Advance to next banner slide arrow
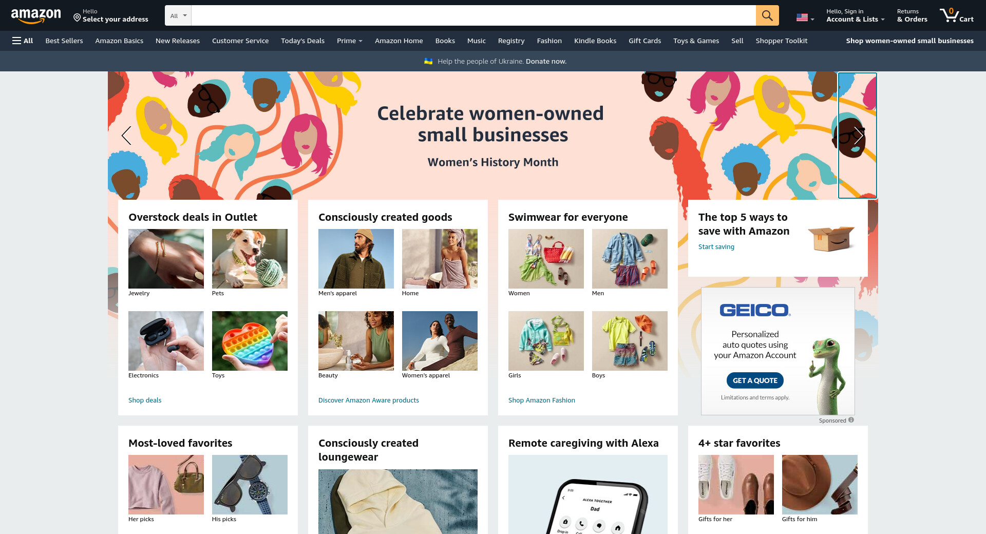This screenshot has height=534, width=986. tap(858, 136)
